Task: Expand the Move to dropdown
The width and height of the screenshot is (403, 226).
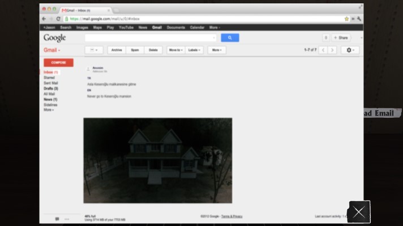Action: click(175, 50)
